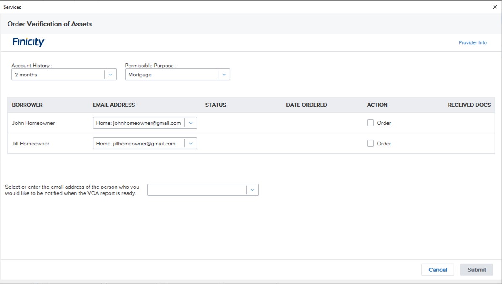
Task: Click the Finicity logo
Action: 29,42
